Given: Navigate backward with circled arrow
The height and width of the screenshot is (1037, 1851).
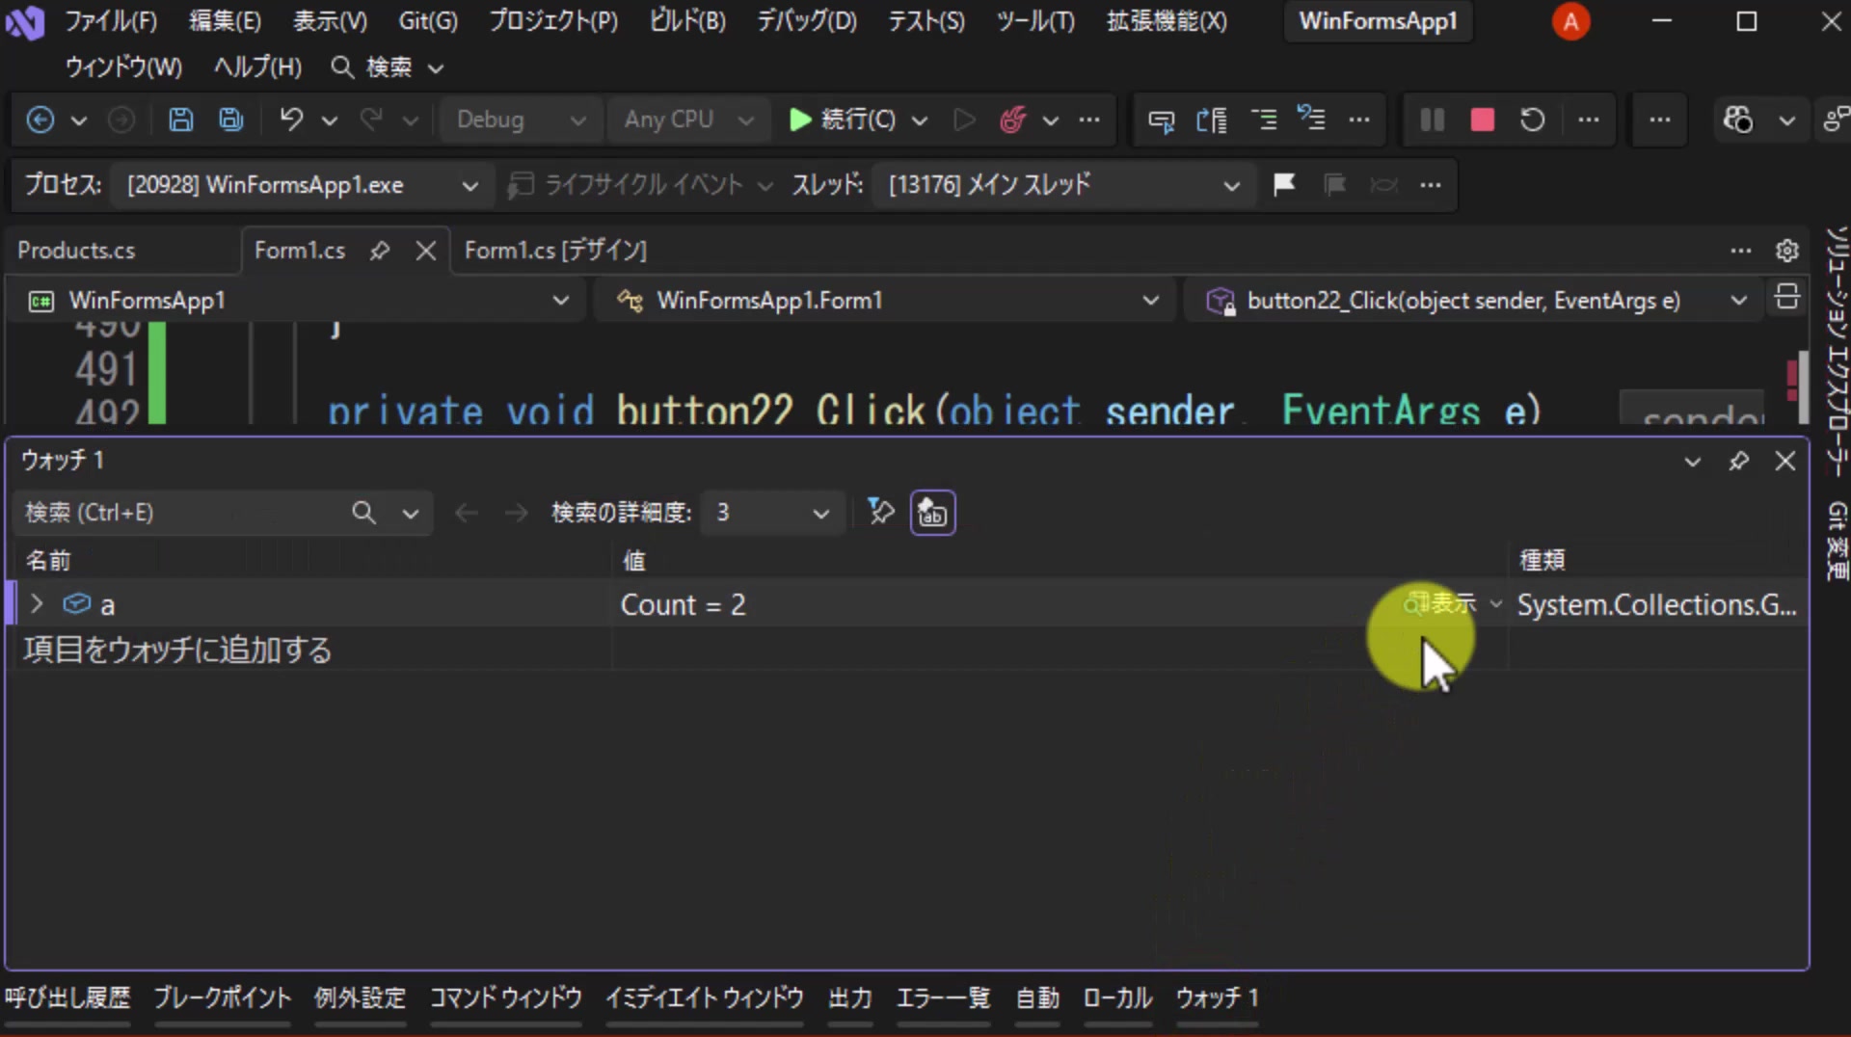Looking at the screenshot, I should click(x=40, y=120).
